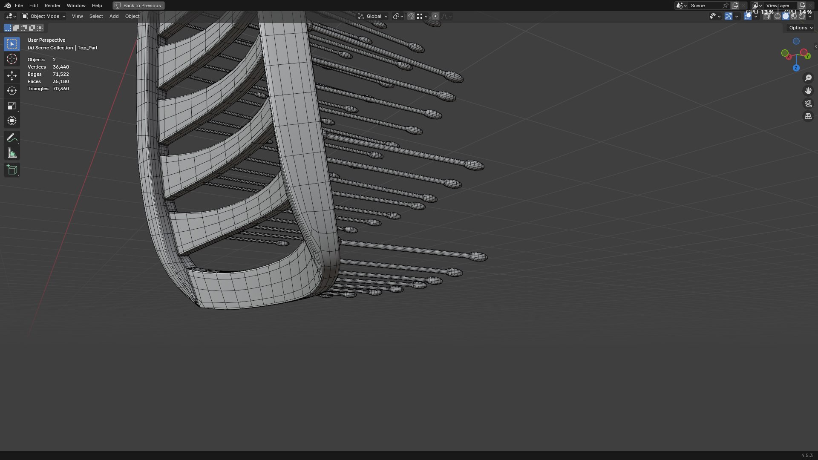Click the pan hand viewport control
Viewport: 818px width, 460px height.
coord(808,91)
